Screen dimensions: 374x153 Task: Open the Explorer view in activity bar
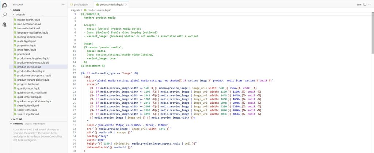pos(5,5)
